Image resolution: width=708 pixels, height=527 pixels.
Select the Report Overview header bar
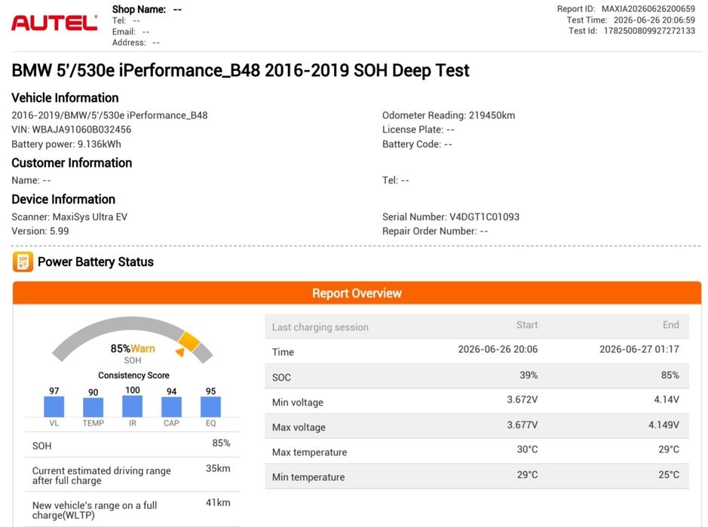[x=357, y=293]
